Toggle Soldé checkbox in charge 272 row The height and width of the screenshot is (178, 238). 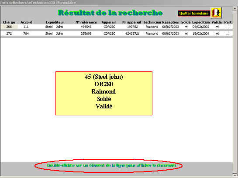click(186, 34)
